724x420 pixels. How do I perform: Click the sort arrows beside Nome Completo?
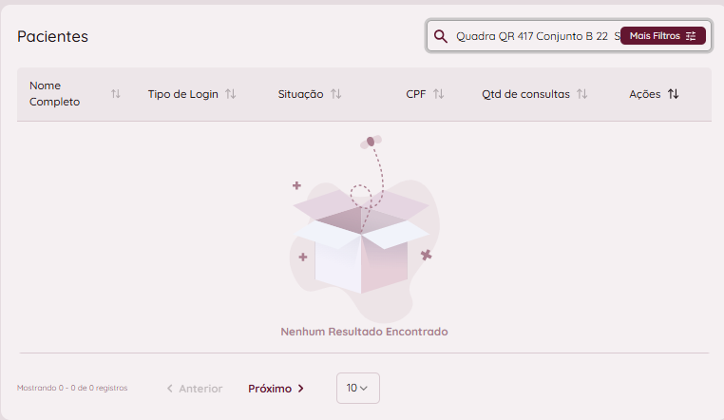coord(116,94)
